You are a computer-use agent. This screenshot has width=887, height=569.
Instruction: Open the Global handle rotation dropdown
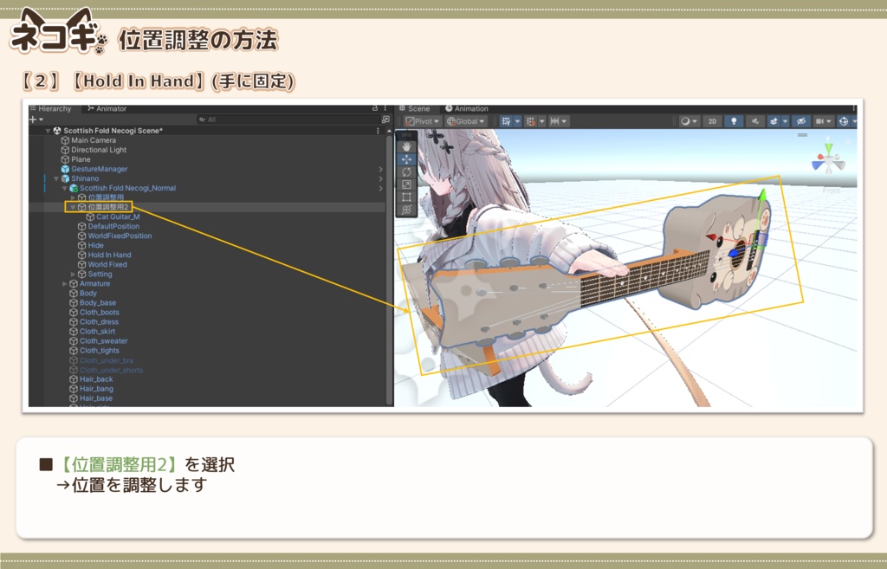click(465, 121)
